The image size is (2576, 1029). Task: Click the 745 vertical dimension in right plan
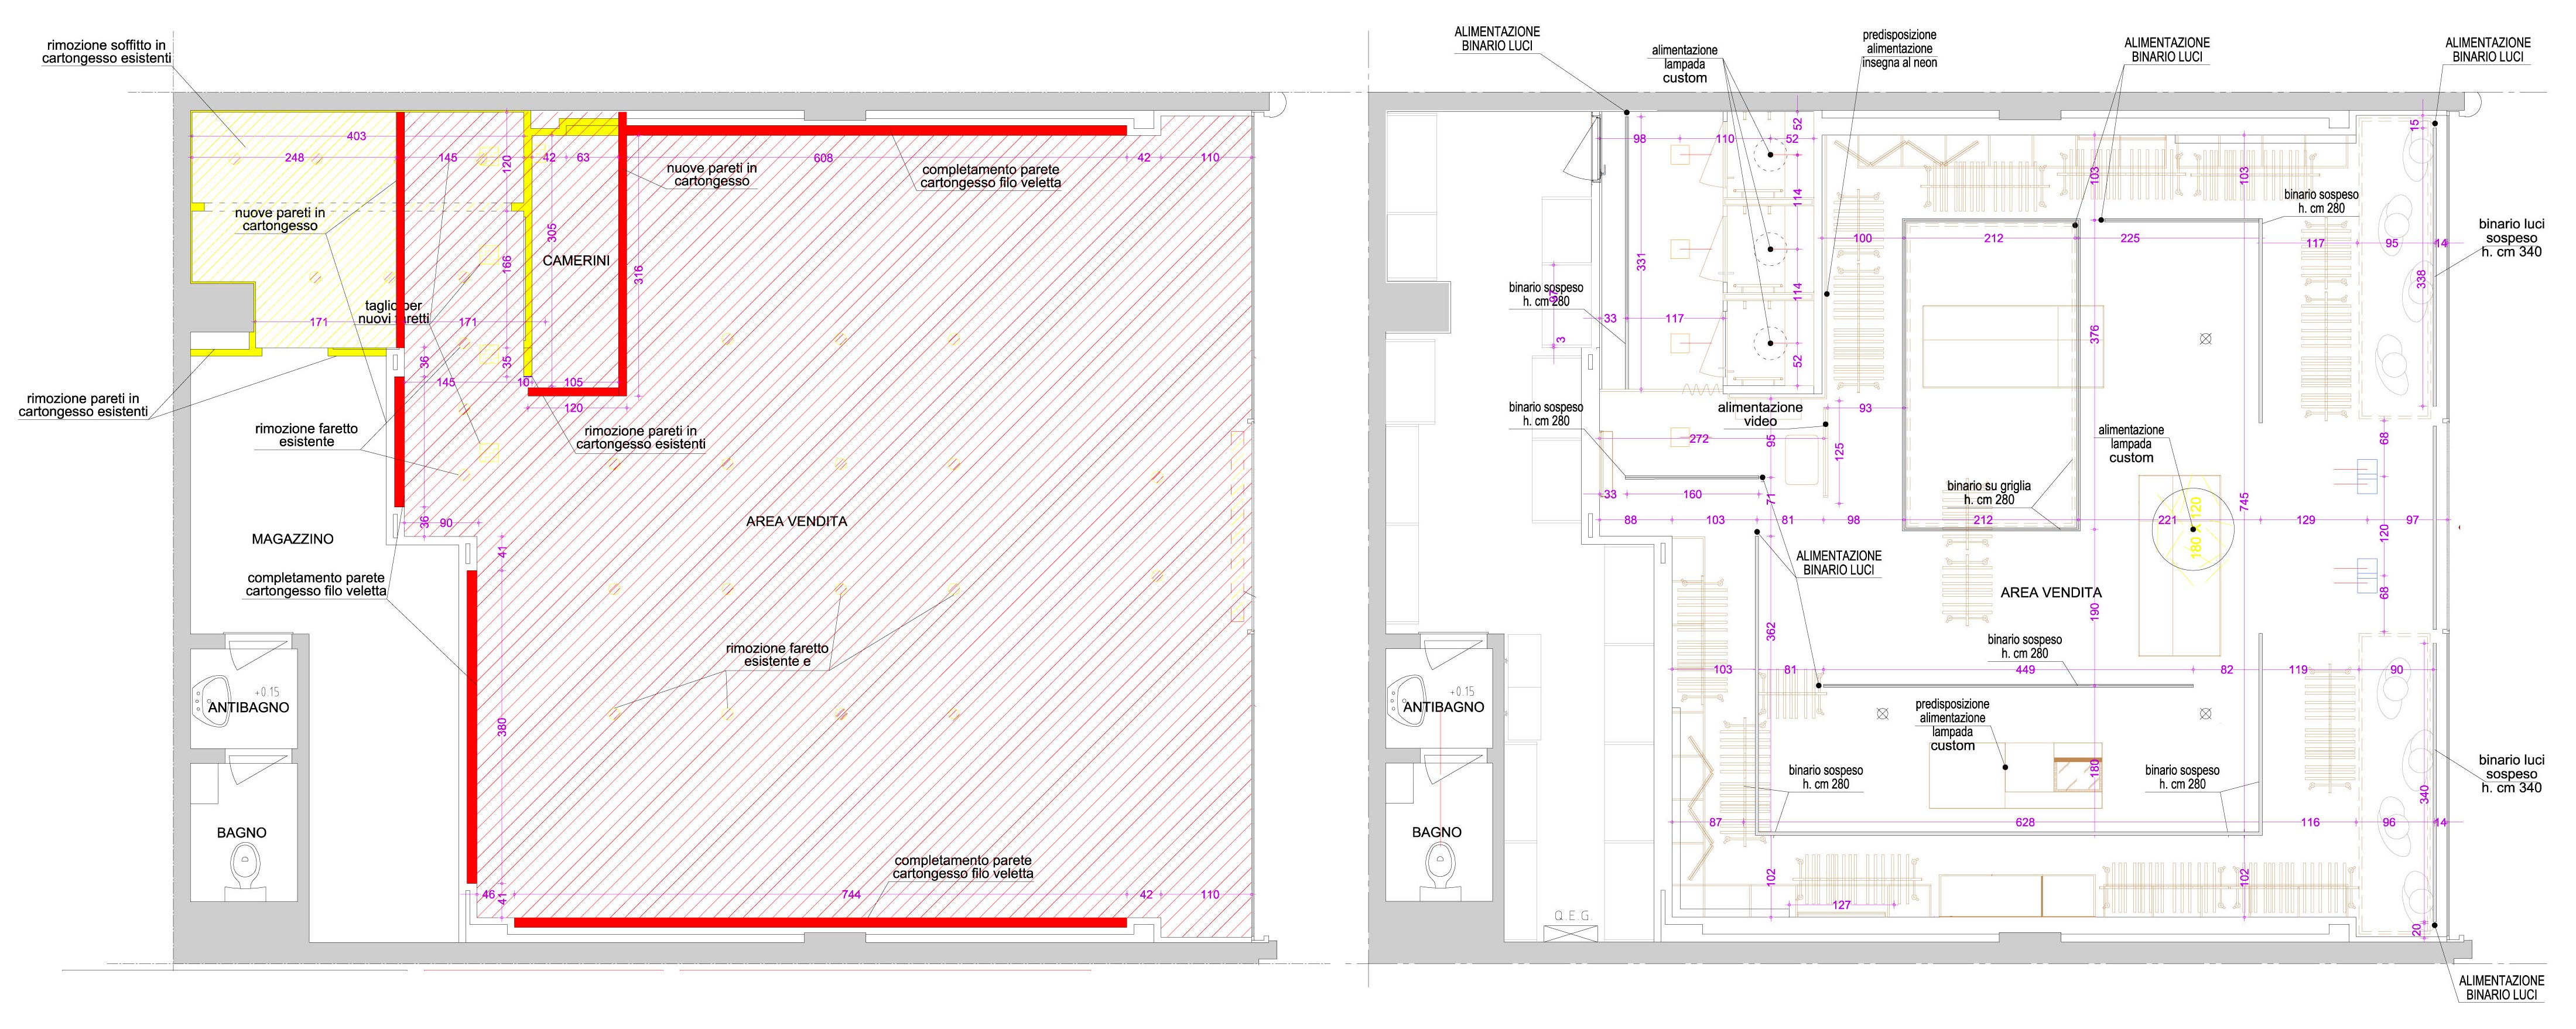[x=2244, y=503]
